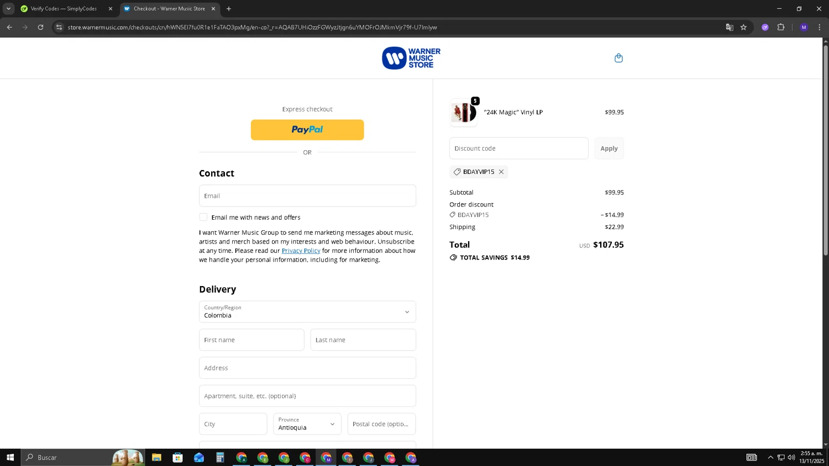The image size is (829, 466).
Task: Open the Extensions puzzle-piece menu
Action: click(781, 27)
